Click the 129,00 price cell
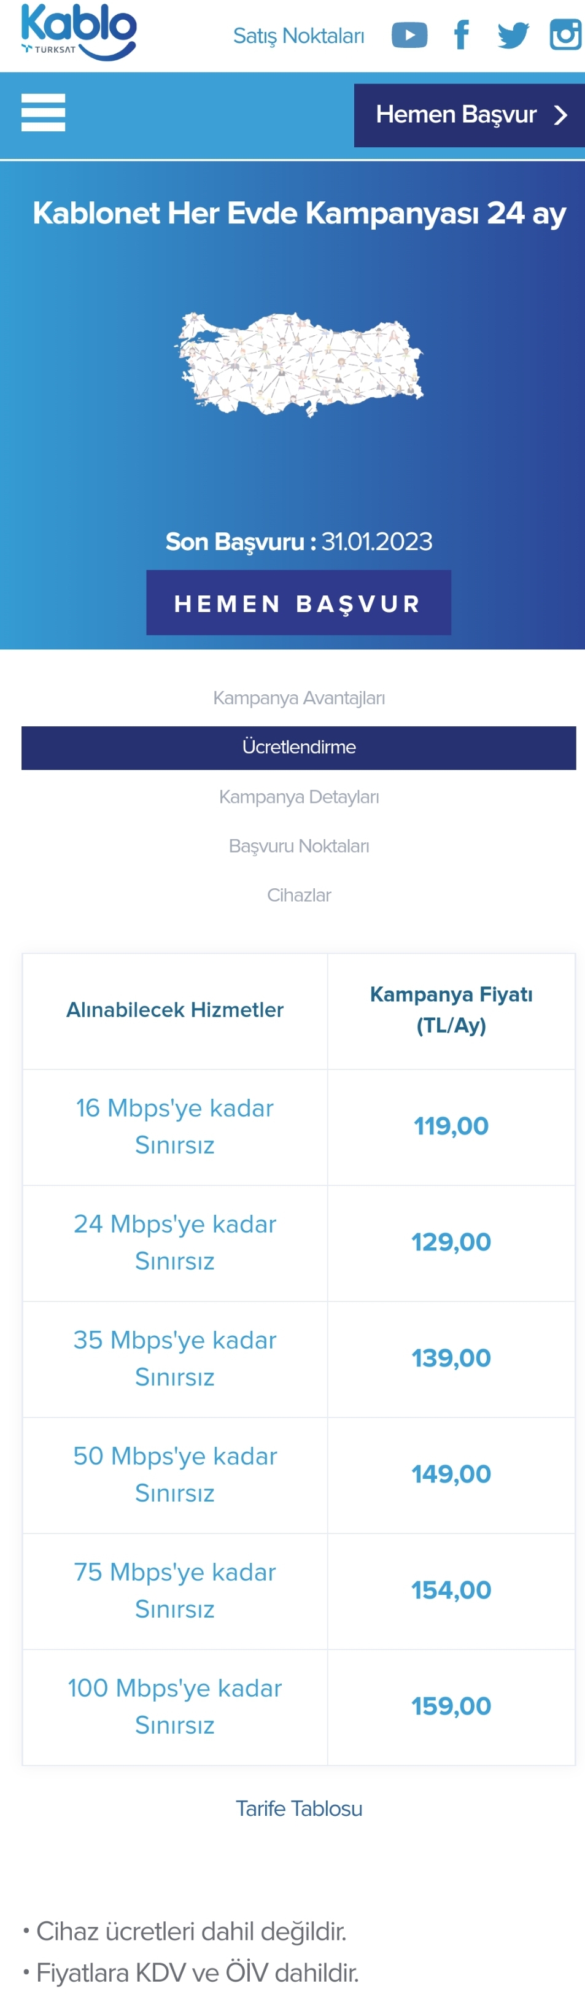585x2000 pixels. pos(451,1241)
